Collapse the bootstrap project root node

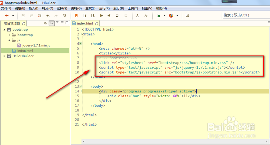click(x=4, y=30)
